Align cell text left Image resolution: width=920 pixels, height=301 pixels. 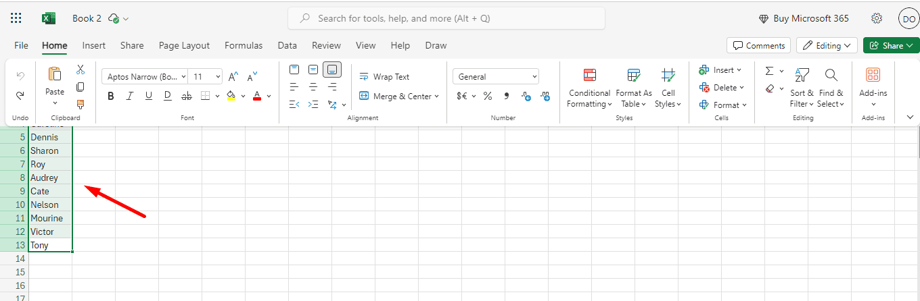click(x=294, y=87)
